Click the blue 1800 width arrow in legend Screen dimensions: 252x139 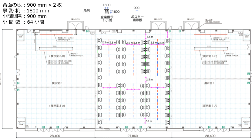106,8
